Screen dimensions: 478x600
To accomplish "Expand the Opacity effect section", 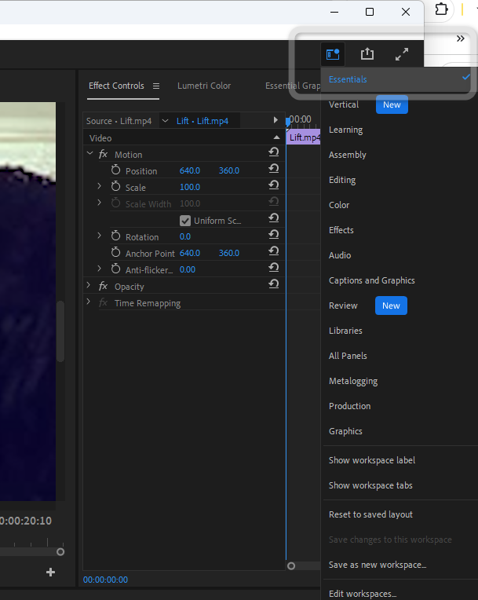I will pyautogui.click(x=89, y=286).
